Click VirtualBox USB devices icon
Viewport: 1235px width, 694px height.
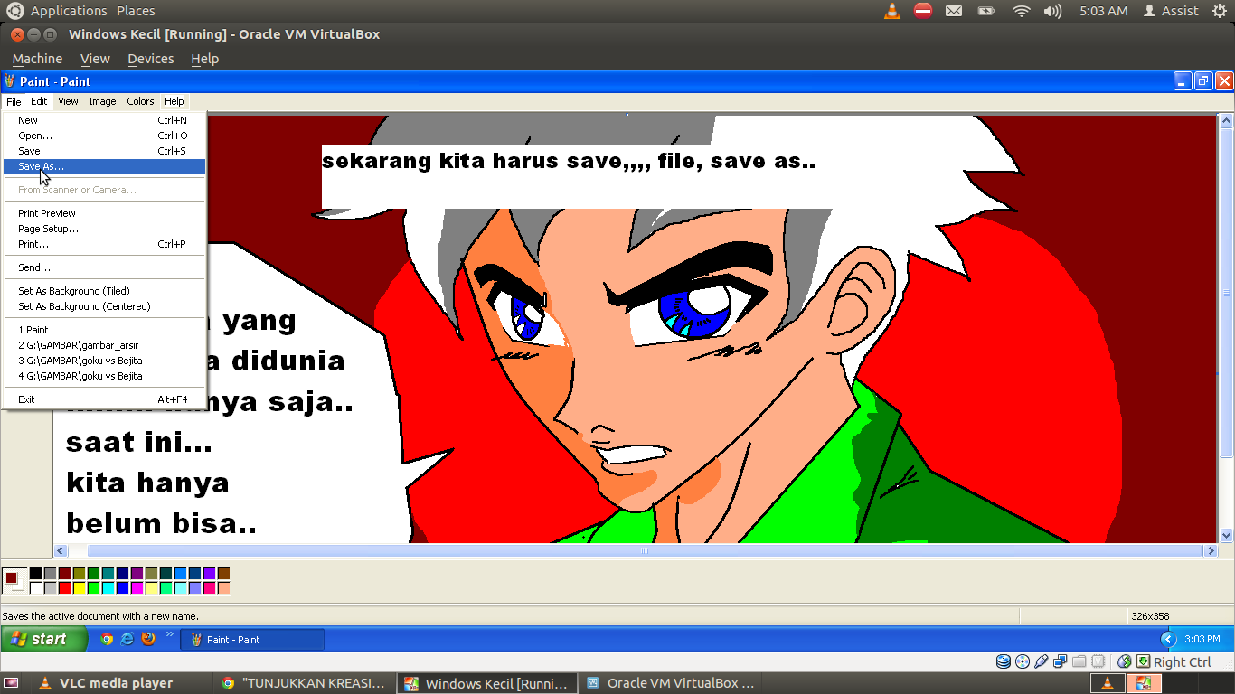pyautogui.click(x=1042, y=661)
